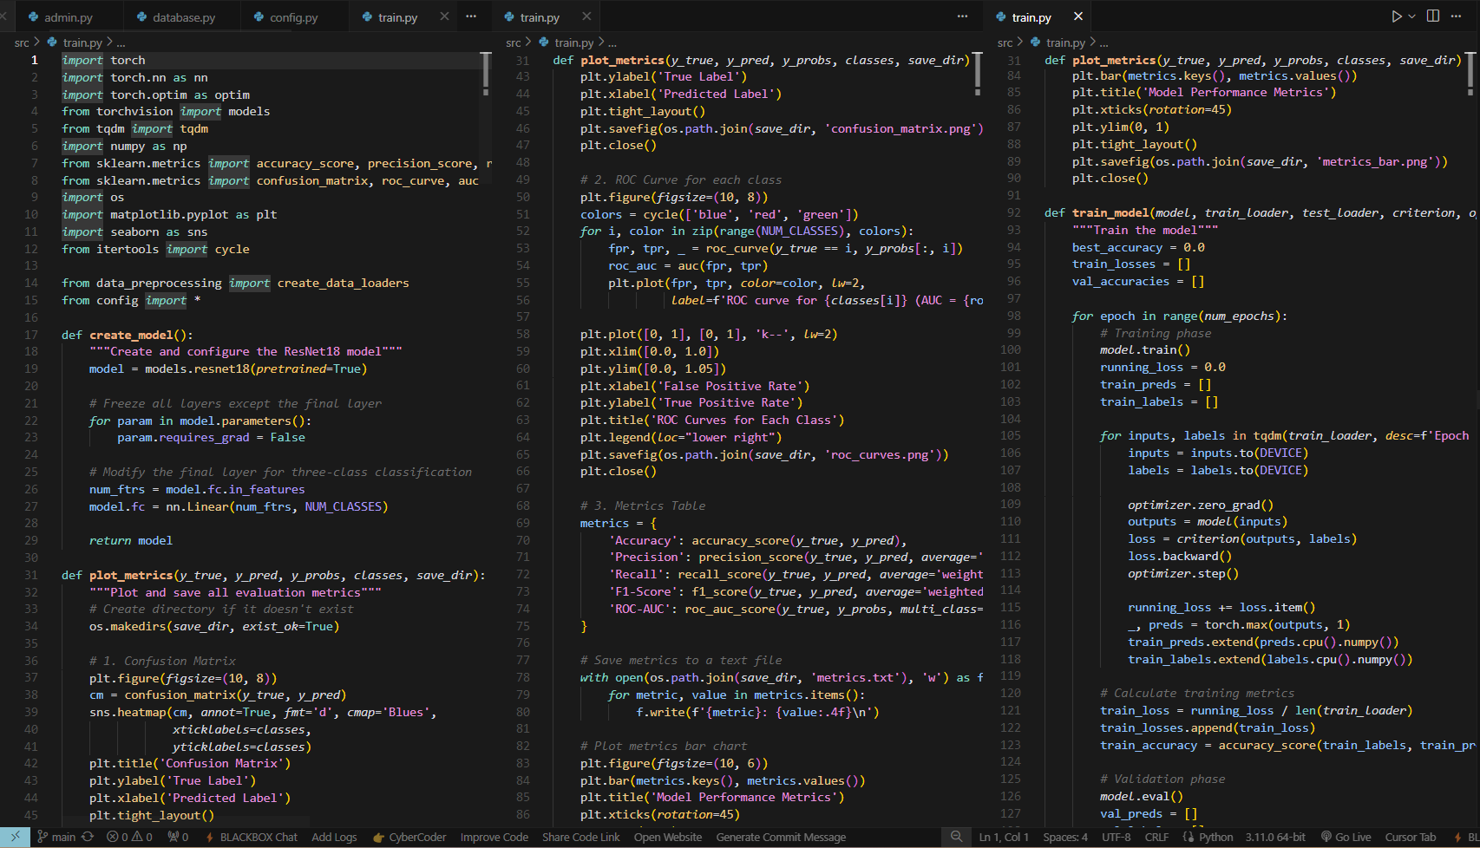Image resolution: width=1480 pixels, height=848 pixels.
Task: Click Python file icon on database.py tab
Action: (x=141, y=17)
